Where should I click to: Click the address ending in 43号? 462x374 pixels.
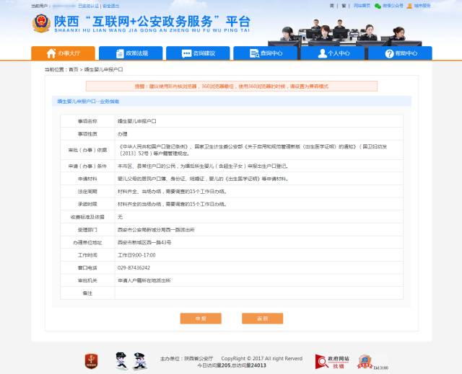point(144,242)
